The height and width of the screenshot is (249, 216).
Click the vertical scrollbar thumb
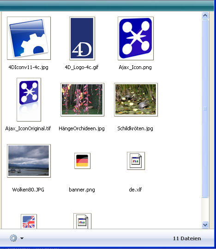coord(205,109)
